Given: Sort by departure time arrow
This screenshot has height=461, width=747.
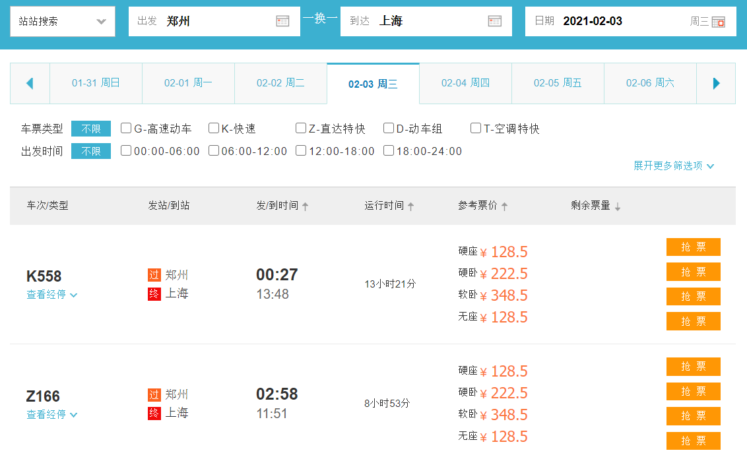Looking at the screenshot, I should [x=305, y=206].
